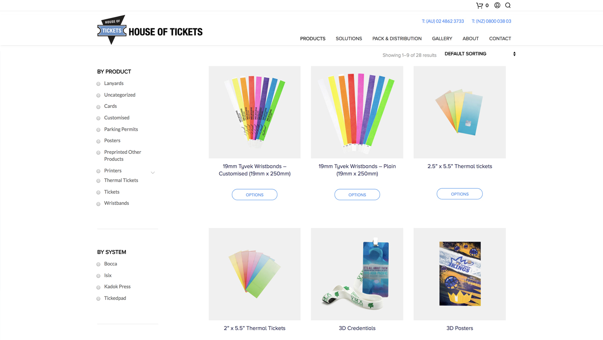603x340 pixels.
Task: Navigate to the Contact page
Action: 500,39
